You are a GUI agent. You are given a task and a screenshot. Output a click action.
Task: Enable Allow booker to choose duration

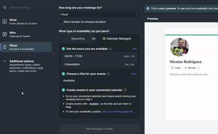point(60,22)
